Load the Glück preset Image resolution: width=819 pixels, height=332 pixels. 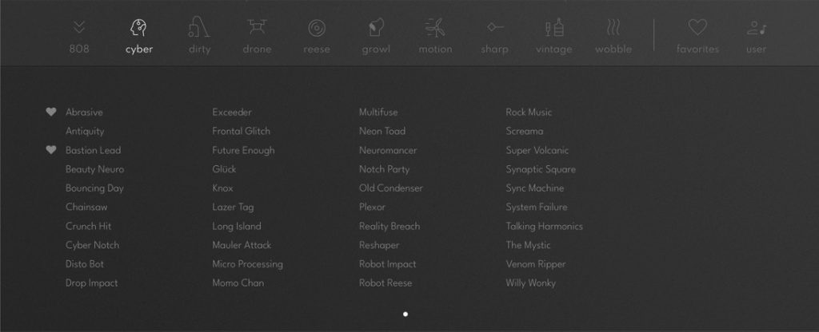point(224,169)
